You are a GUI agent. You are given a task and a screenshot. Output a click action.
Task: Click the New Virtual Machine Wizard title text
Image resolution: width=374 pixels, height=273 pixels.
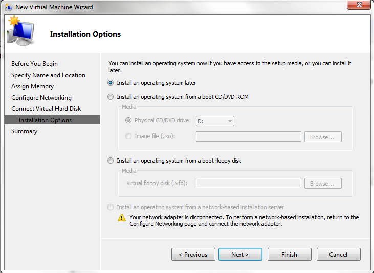click(x=54, y=7)
